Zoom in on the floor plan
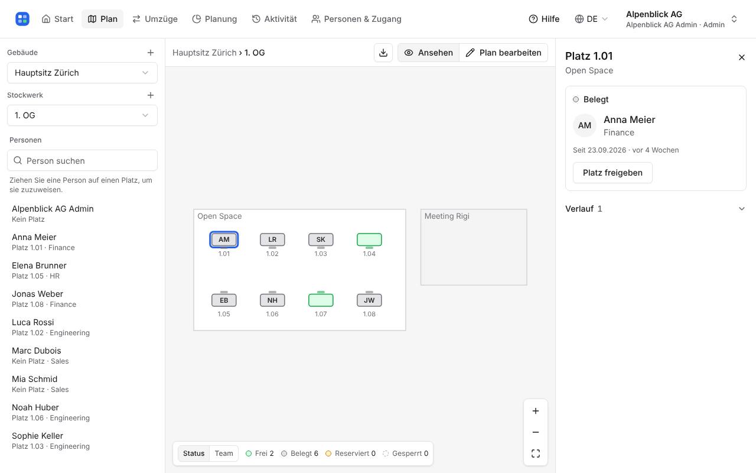 coord(536,411)
